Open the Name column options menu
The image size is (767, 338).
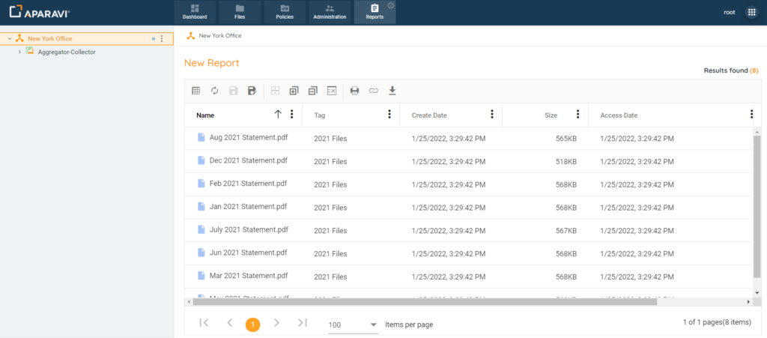coord(291,115)
